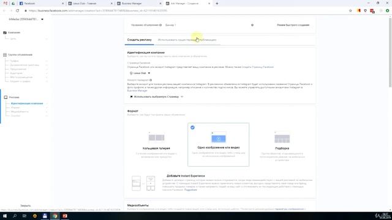
Task: Click the ad name input field
Action: 206,25
